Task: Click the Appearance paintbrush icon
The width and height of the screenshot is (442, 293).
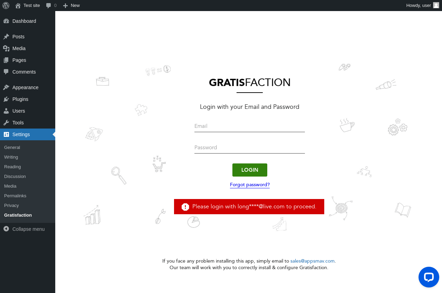Action: (6, 87)
